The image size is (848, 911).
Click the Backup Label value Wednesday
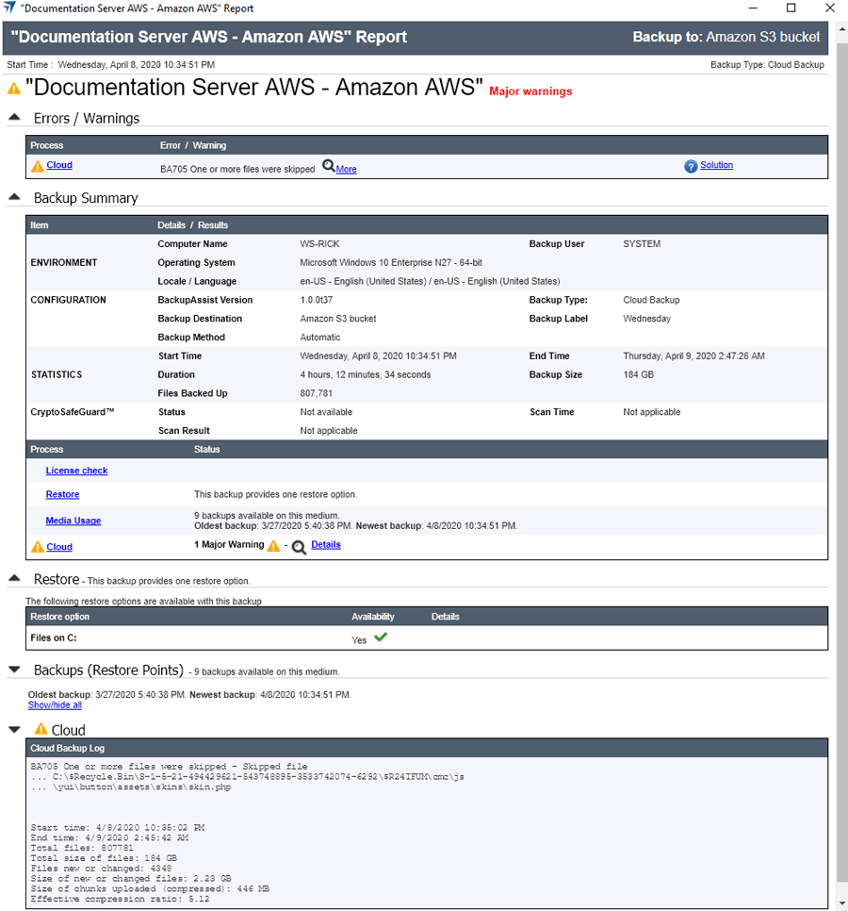click(x=647, y=319)
